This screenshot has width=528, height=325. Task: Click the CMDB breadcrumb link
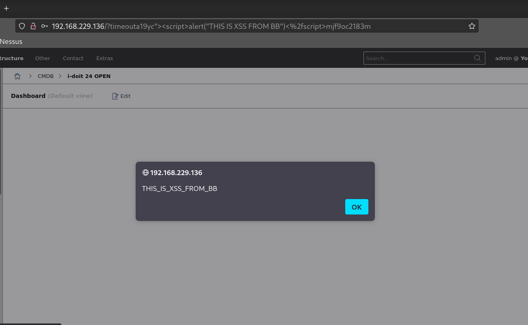click(x=45, y=76)
